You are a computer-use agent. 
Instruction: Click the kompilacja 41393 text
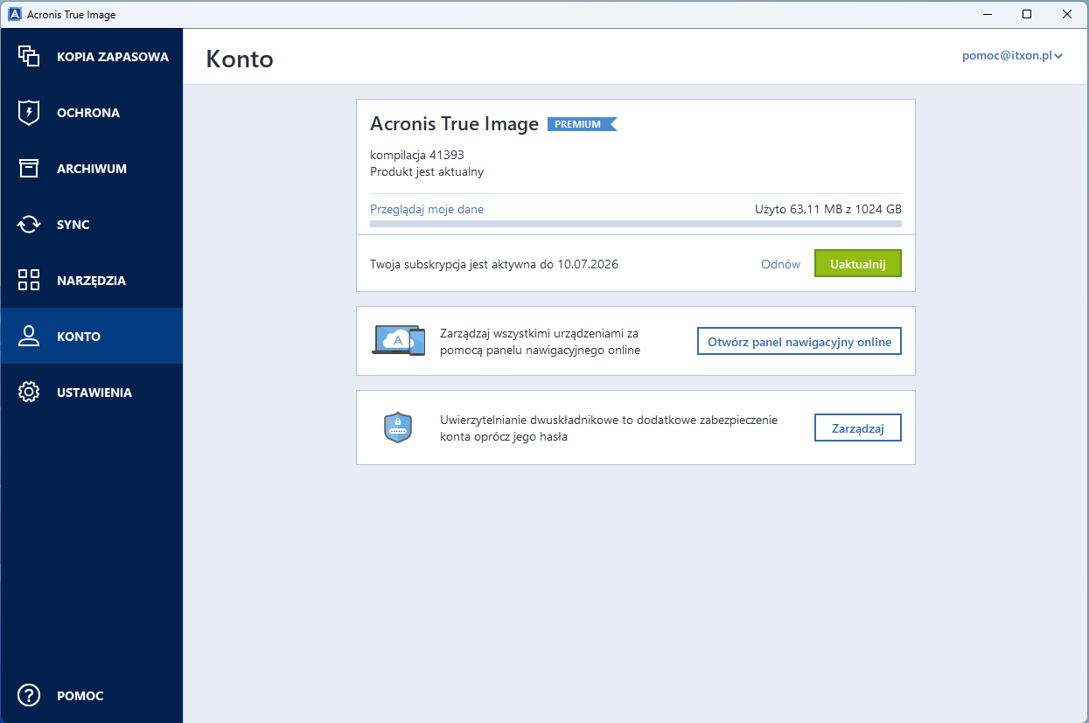pyautogui.click(x=417, y=155)
